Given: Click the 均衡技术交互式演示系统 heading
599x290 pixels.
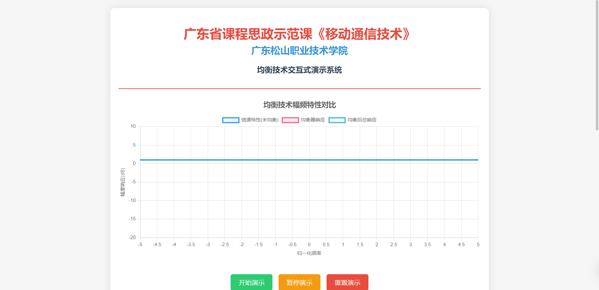Looking at the screenshot, I should (x=299, y=70).
